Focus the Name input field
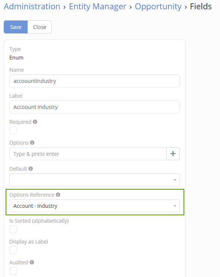 click(x=95, y=81)
